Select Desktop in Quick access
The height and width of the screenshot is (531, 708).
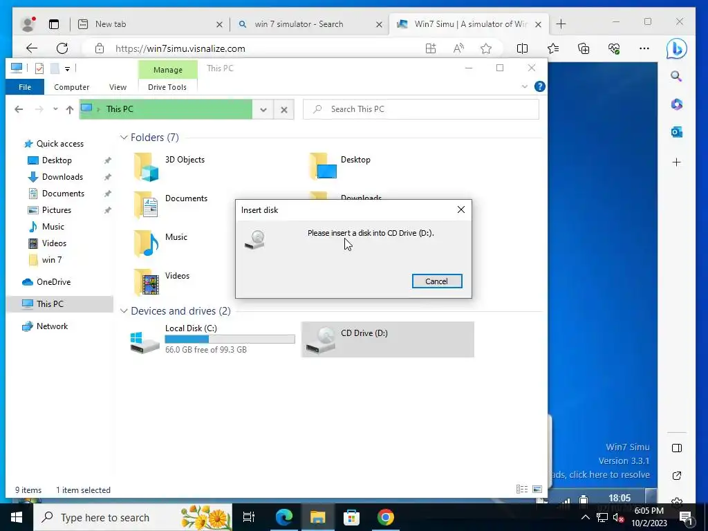[57, 160]
